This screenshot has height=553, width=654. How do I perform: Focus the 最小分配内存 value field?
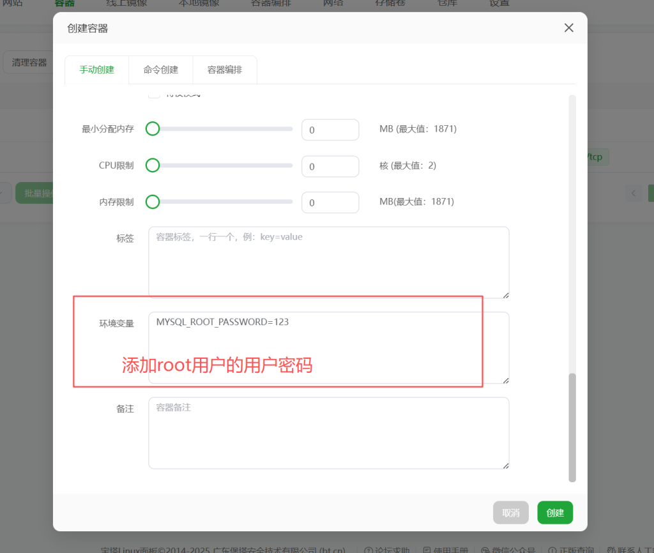(330, 130)
